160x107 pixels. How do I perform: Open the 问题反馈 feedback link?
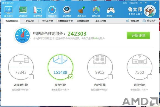click(x=133, y=3)
